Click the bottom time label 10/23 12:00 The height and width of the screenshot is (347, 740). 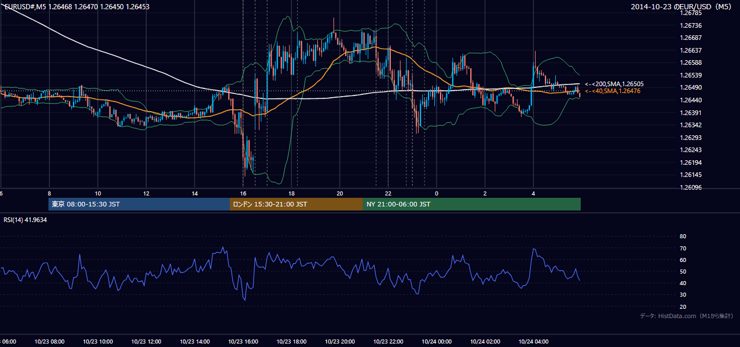146,342
